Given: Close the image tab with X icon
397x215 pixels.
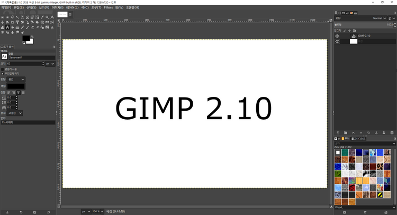Looking at the screenshot, I should (x=70, y=14).
